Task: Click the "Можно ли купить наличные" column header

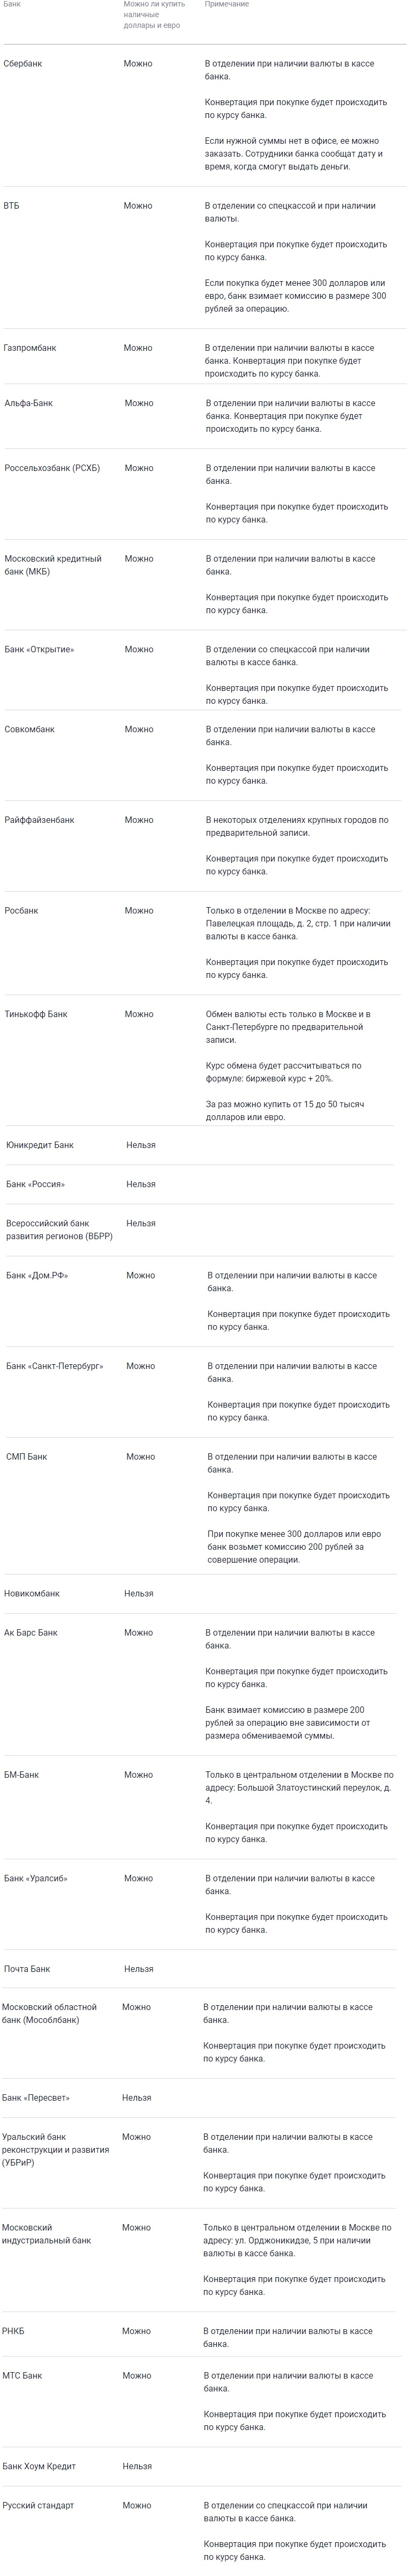Action: (x=154, y=15)
